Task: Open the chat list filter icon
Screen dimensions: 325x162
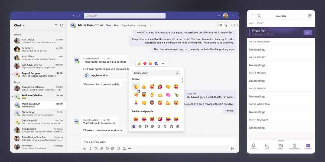Action: click(56, 25)
